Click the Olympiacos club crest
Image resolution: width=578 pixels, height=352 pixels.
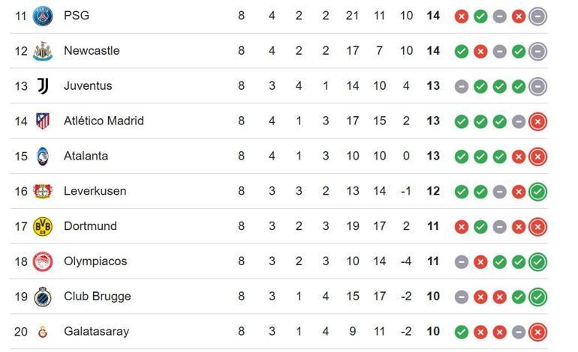coord(43,261)
